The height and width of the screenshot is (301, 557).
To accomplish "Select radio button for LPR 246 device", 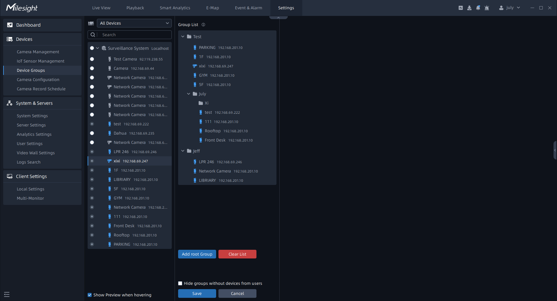I will pyautogui.click(x=92, y=152).
